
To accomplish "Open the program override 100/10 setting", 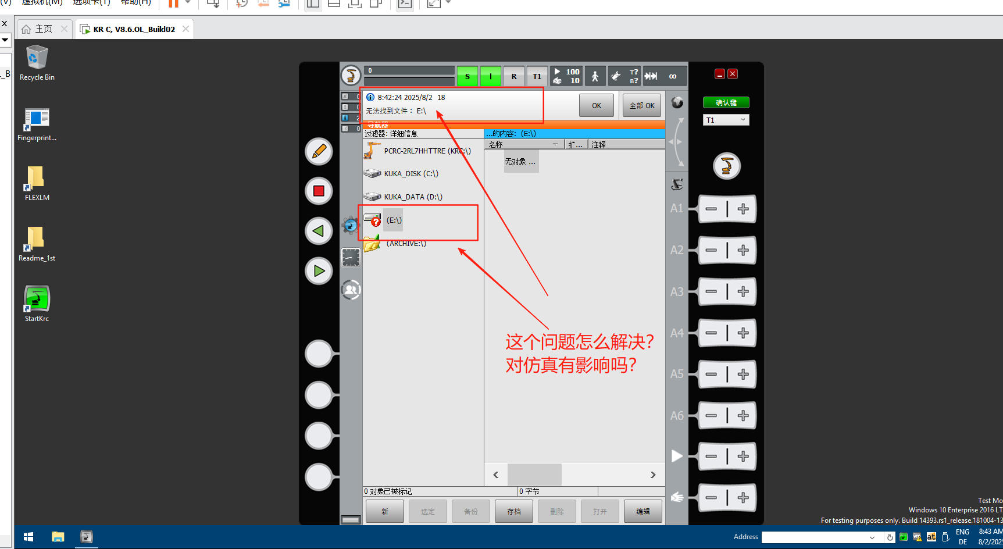I will coord(566,76).
